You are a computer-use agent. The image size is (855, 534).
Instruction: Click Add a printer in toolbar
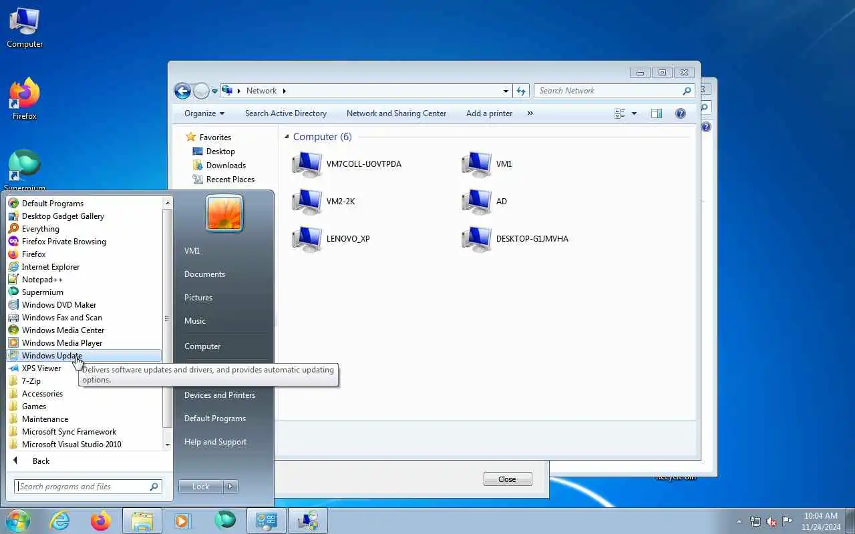(x=489, y=113)
